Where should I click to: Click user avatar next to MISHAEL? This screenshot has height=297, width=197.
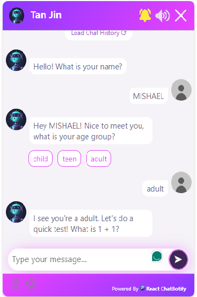[x=181, y=90]
